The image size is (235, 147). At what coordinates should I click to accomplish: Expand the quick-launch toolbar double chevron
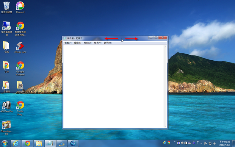pos(174,141)
